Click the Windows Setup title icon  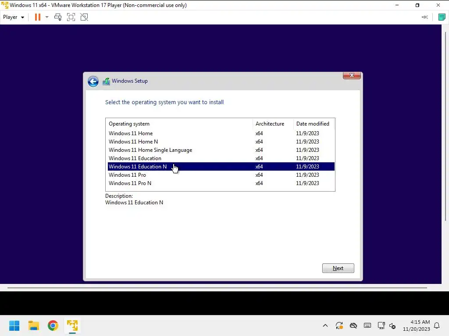tap(106, 81)
